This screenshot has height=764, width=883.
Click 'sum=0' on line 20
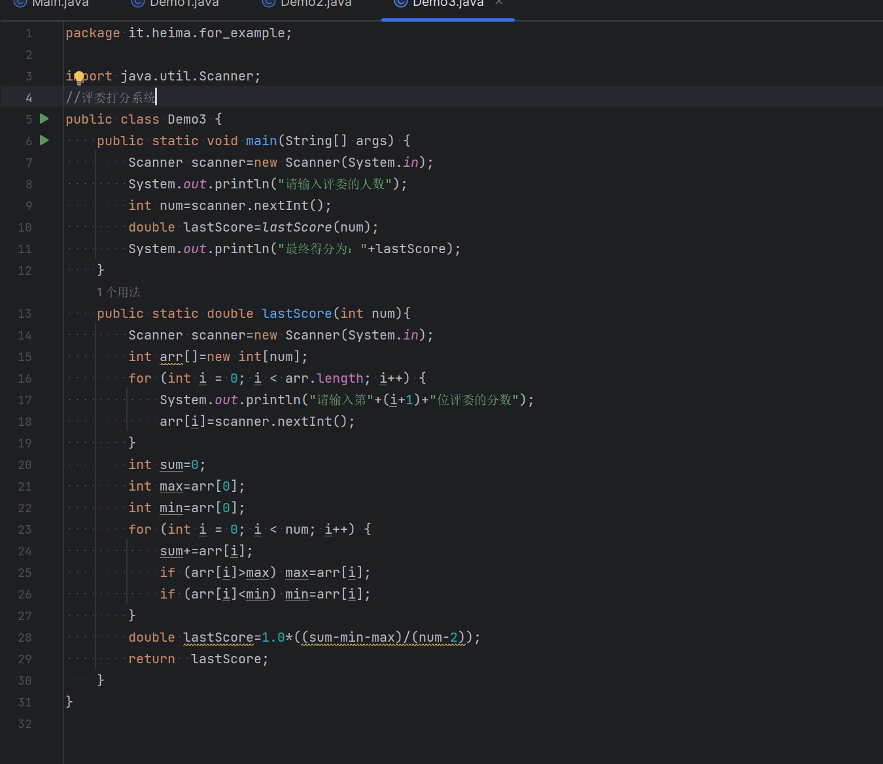(179, 464)
